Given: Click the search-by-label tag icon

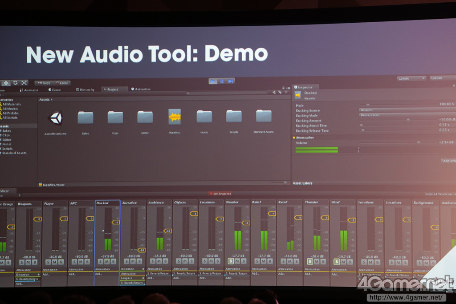Looking at the screenshot, I should [x=280, y=93].
